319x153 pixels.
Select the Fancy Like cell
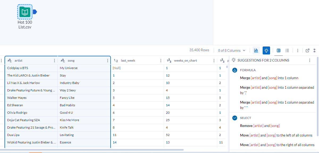(x=84, y=98)
